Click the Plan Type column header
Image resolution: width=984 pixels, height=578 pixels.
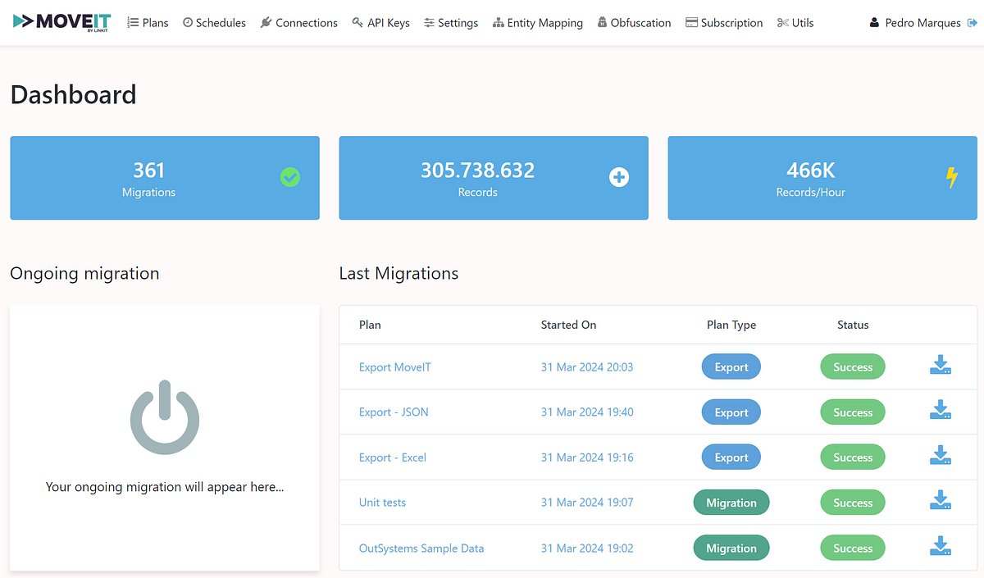coord(731,325)
